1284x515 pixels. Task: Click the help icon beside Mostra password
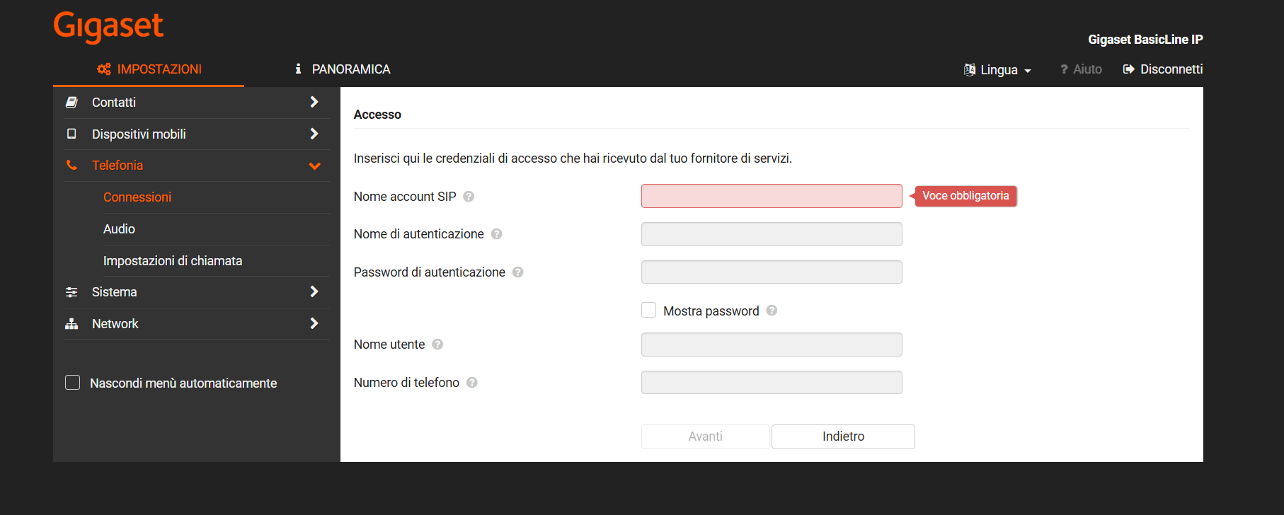point(772,310)
